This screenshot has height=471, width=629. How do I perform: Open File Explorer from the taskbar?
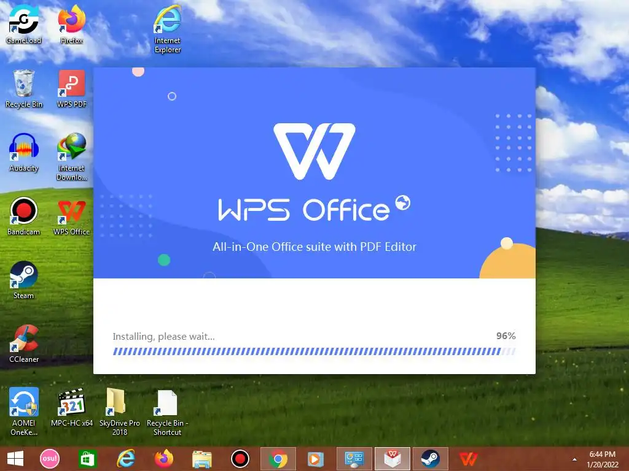point(201,459)
